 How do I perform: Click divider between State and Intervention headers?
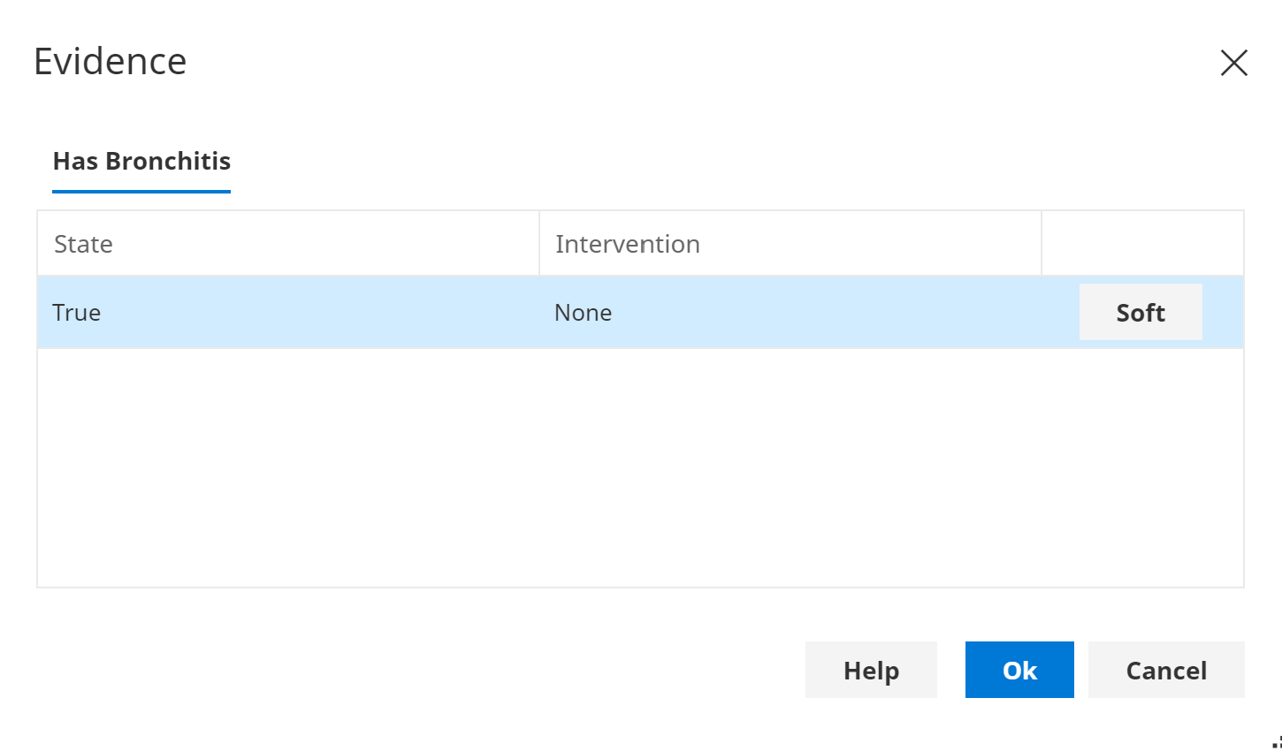(x=539, y=244)
